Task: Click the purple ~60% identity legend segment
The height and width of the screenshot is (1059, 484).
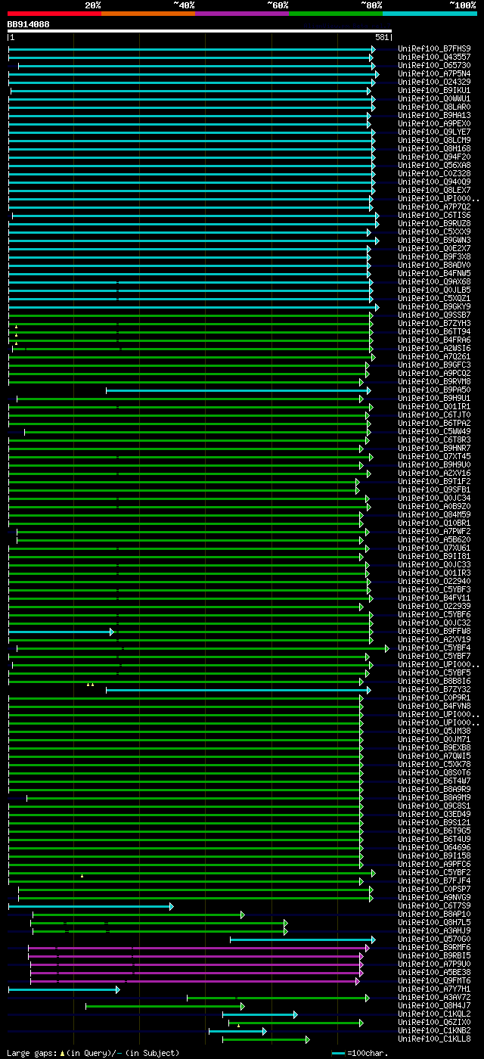Action: [x=242, y=13]
